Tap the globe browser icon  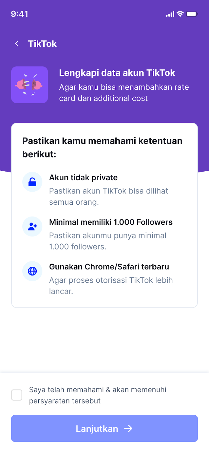click(x=32, y=271)
